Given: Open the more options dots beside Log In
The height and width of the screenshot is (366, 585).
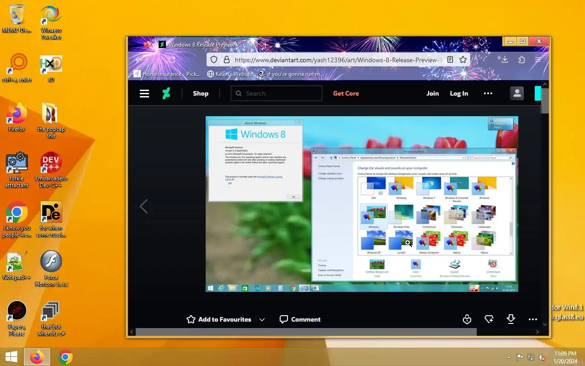Looking at the screenshot, I should 488,93.
